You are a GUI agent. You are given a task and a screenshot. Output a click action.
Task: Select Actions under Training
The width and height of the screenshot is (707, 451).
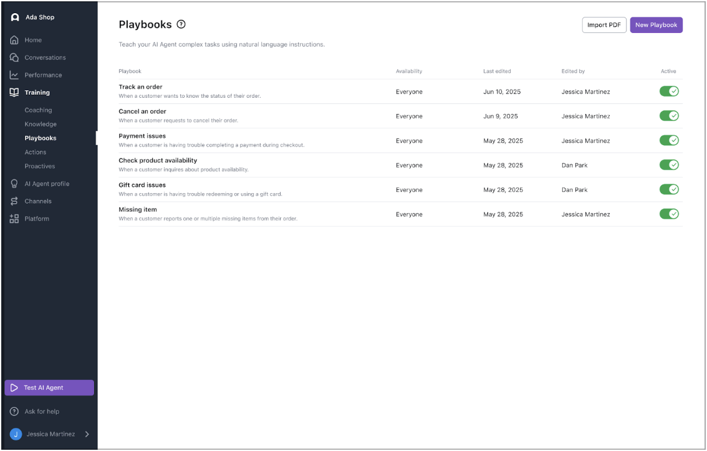[36, 152]
